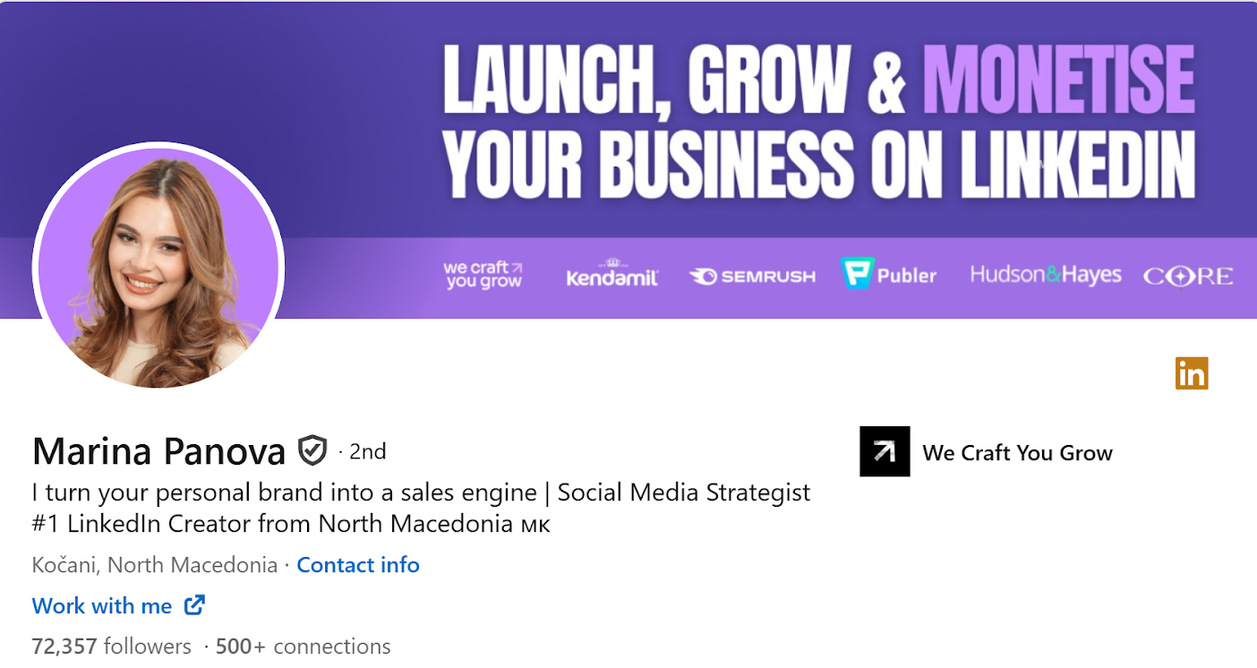Click the 'Kočani, North Macedonia' location text
Viewport: 1257px width, 668px height.
[x=154, y=565]
